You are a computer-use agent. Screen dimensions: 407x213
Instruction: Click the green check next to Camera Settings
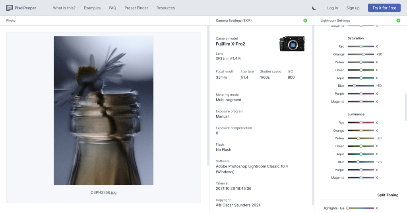click(x=305, y=21)
